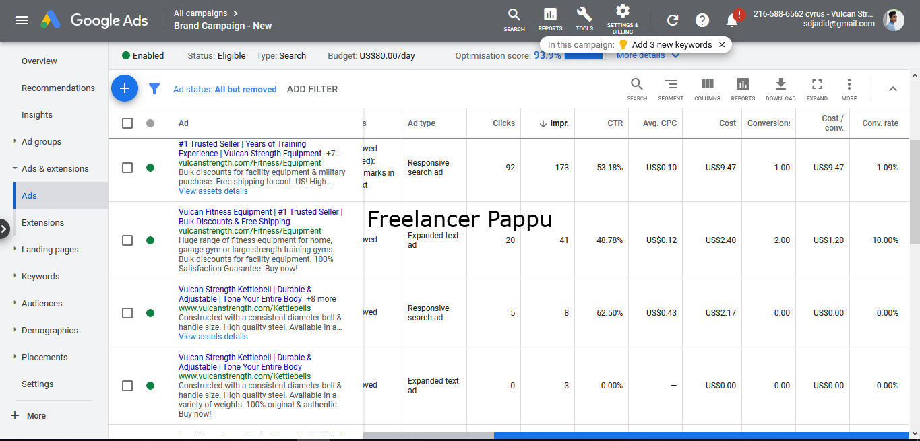Viewport: 920px width, 441px height.
Task: Click the Google Ads logo
Action: coord(94,20)
